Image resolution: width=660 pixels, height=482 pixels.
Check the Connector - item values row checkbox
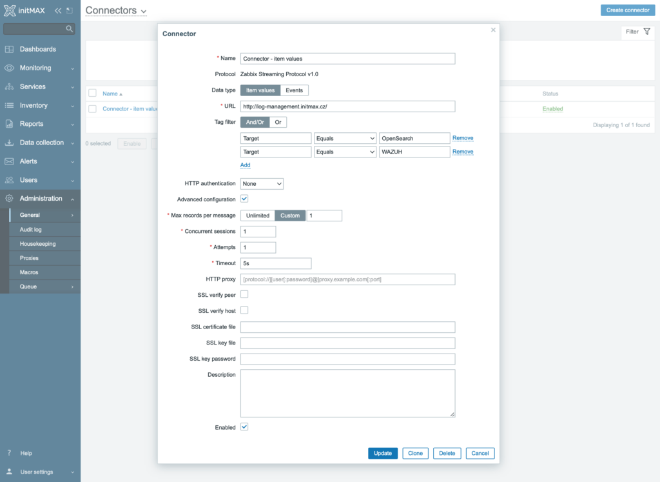click(x=93, y=108)
